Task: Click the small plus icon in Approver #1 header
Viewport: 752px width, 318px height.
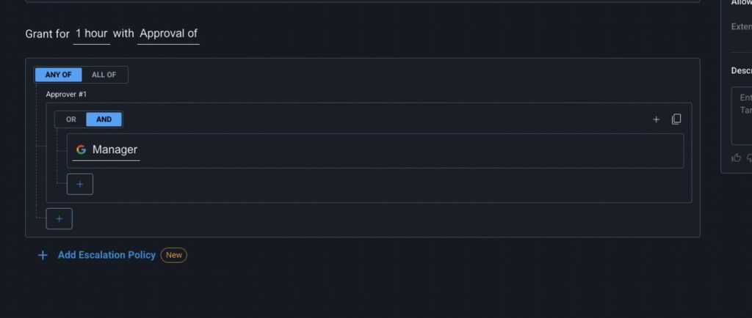Action: tap(656, 119)
